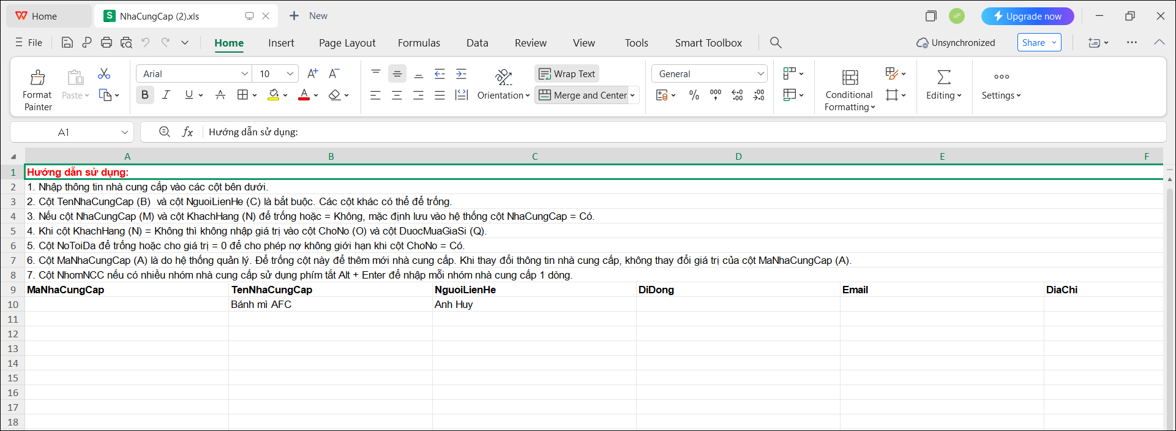Open Settings dropdown in ribbon

click(1002, 95)
